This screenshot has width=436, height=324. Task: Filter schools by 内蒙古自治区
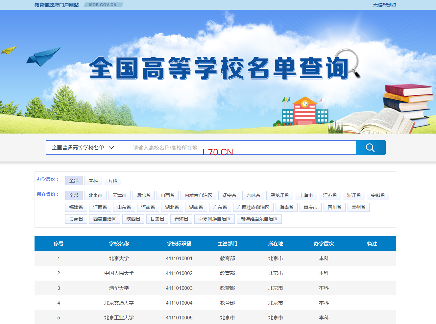[198, 195]
